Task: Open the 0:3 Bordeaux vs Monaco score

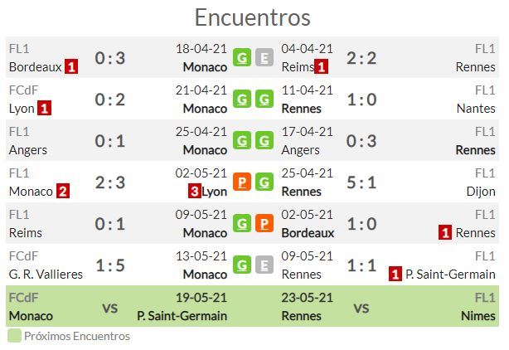Action: (110, 58)
